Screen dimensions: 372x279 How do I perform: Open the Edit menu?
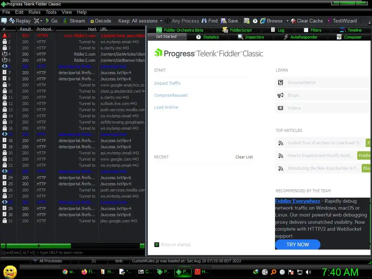coord(19,12)
